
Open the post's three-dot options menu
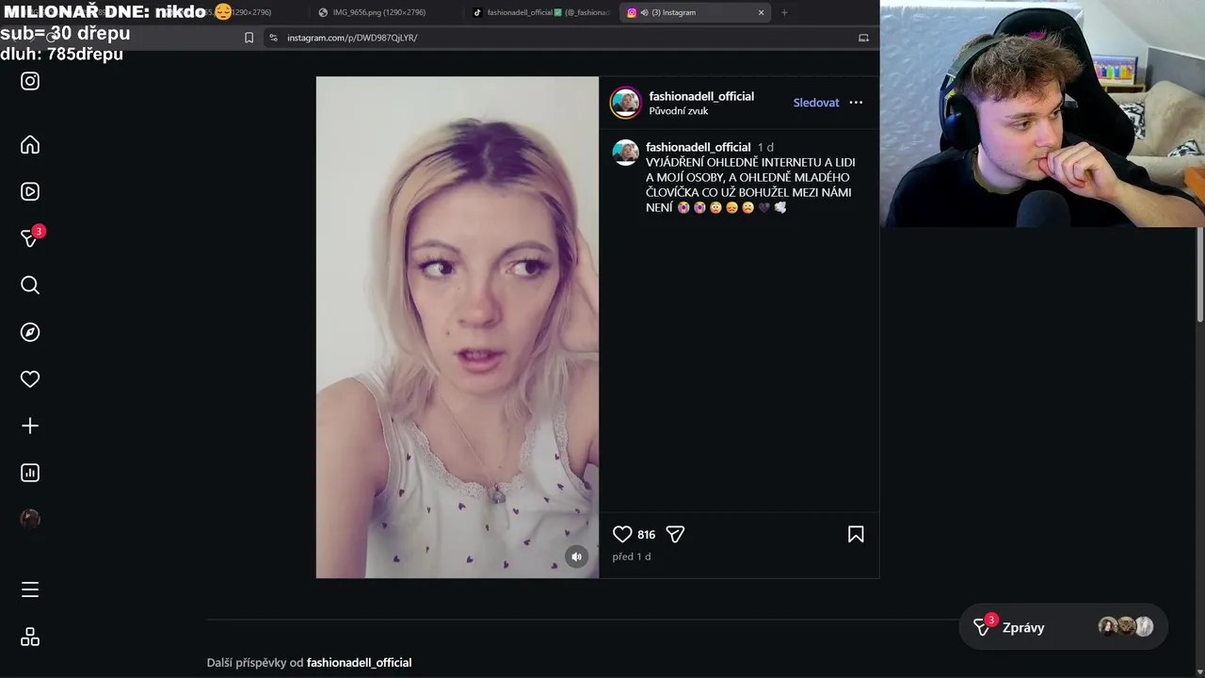856,103
